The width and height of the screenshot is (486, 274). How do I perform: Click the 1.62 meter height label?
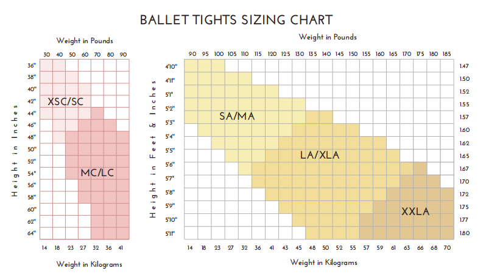click(x=464, y=143)
